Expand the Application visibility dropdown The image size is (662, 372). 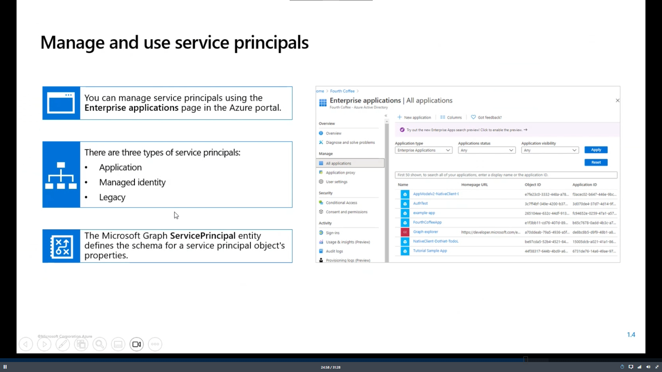550,150
